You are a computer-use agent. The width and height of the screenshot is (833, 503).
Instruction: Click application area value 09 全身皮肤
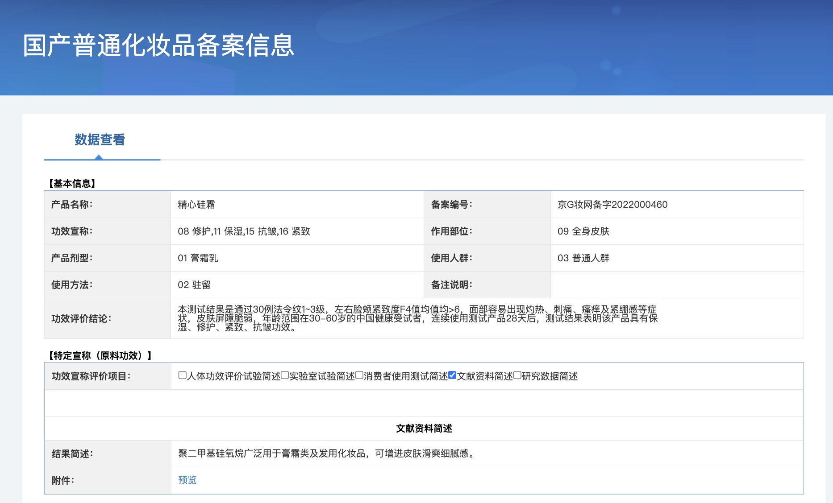click(583, 231)
